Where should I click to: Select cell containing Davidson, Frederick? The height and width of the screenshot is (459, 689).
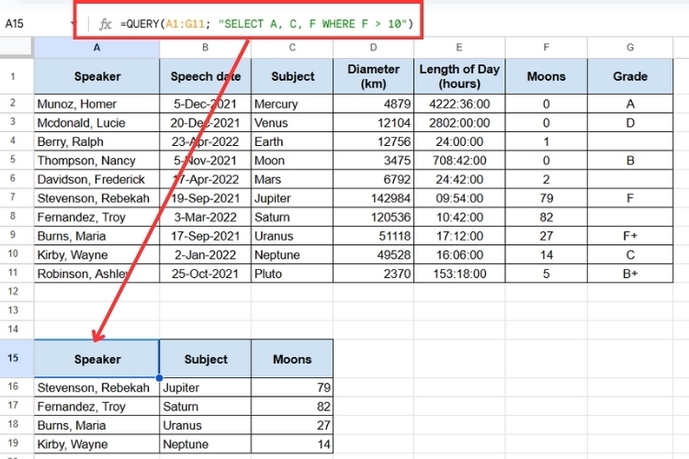(x=96, y=180)
